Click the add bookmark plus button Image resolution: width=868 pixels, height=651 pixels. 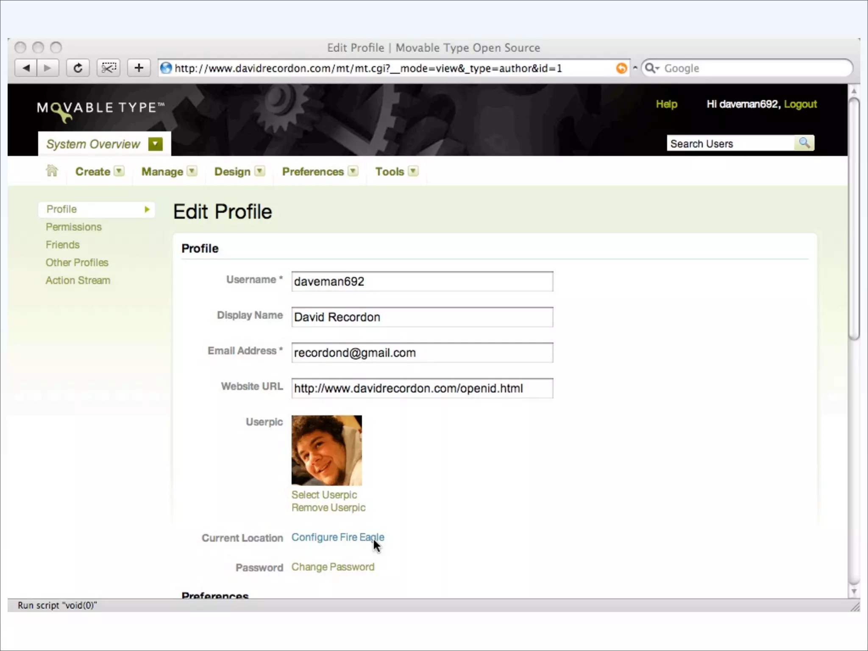coord(139,68)
